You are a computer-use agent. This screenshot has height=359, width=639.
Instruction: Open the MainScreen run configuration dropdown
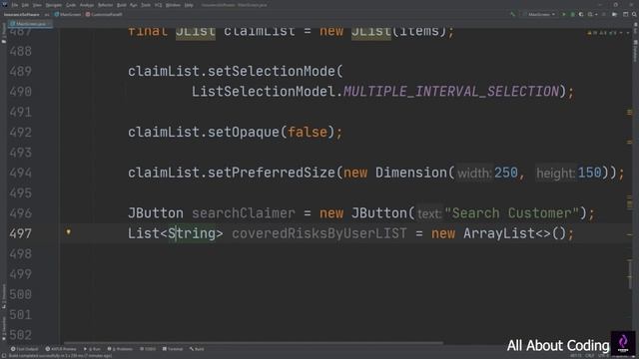point(539,14)
